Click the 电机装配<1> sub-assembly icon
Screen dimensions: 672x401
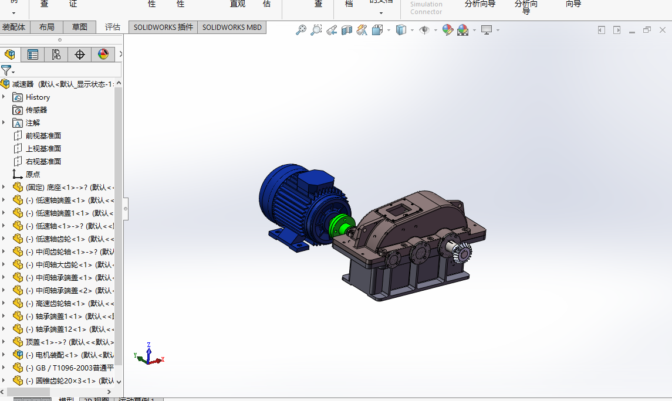tap(18, 355)
